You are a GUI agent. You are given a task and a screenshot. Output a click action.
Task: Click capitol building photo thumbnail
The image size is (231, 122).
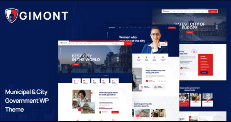point(88,108)
